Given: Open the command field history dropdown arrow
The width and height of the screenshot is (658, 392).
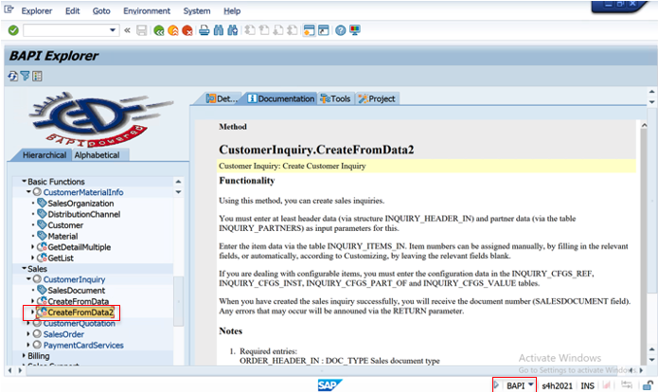Looking at the screenshot, I should [x=113, y=30].
